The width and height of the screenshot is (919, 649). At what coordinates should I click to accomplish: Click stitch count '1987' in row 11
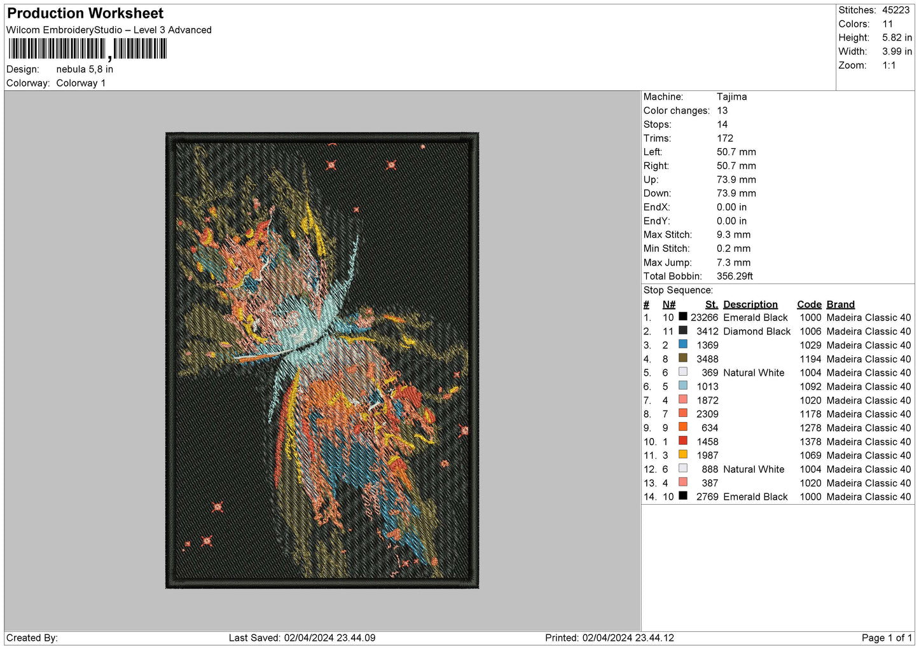(x=707, y=455)
